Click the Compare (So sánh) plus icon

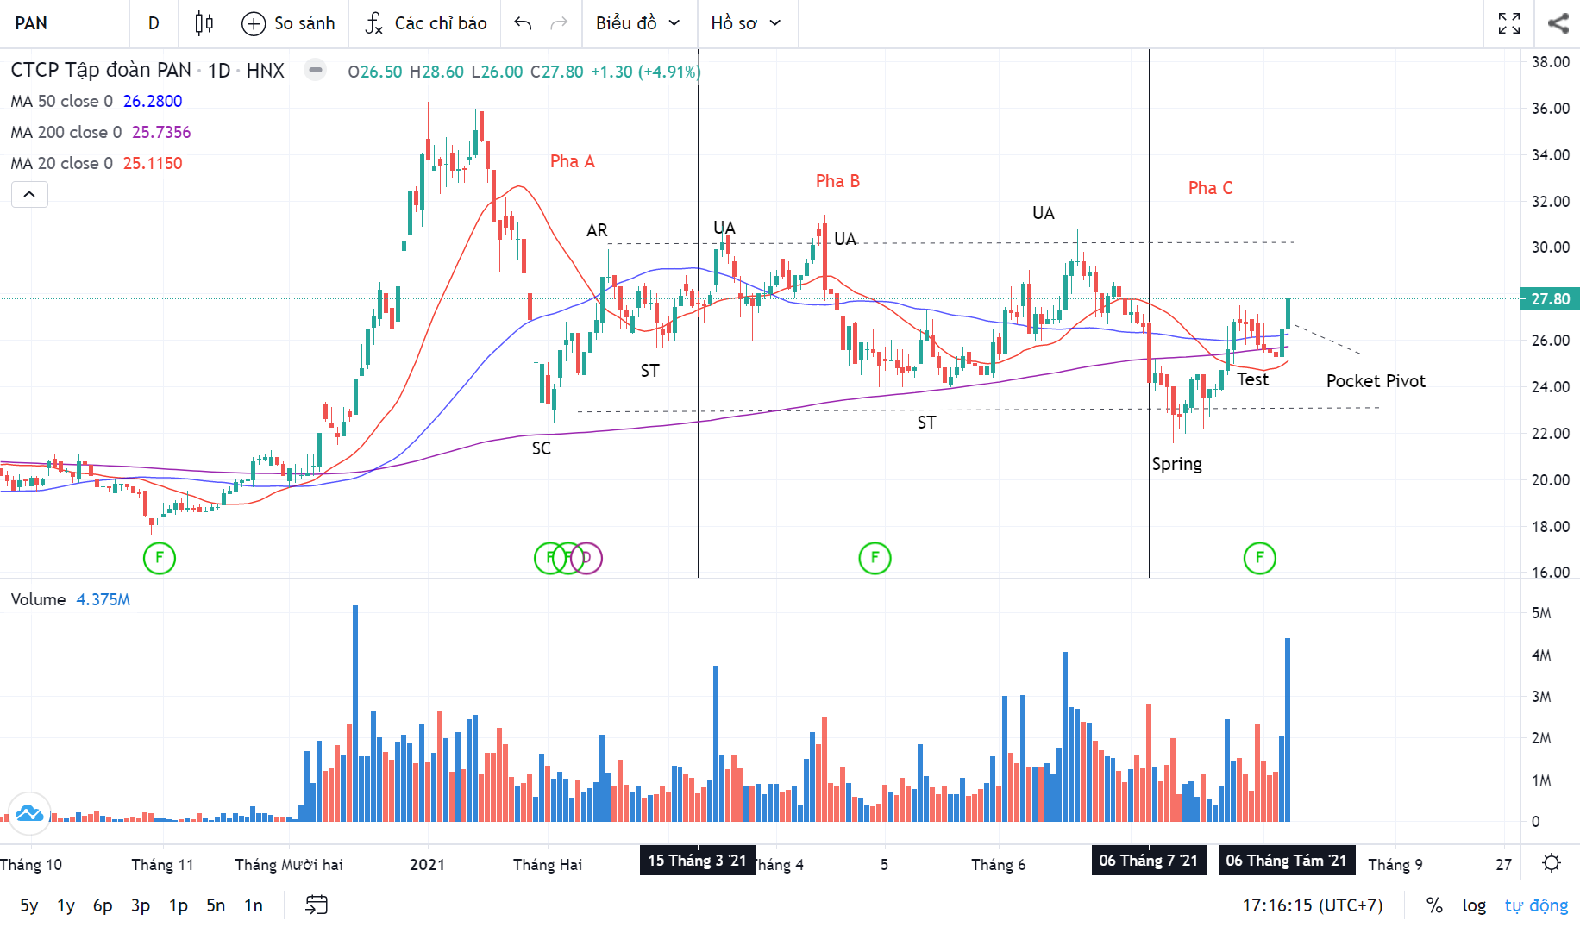253,23
